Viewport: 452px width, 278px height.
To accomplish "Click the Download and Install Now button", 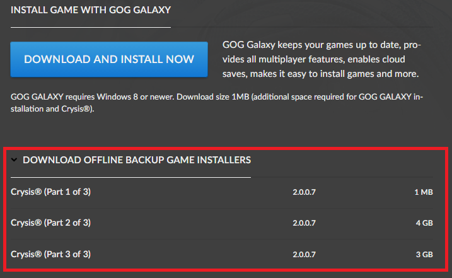I will [x=109, y=59].
